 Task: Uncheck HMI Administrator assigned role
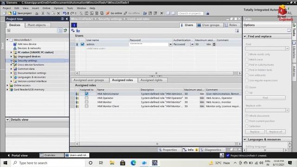pyautogui.click(x=86, y=94)
